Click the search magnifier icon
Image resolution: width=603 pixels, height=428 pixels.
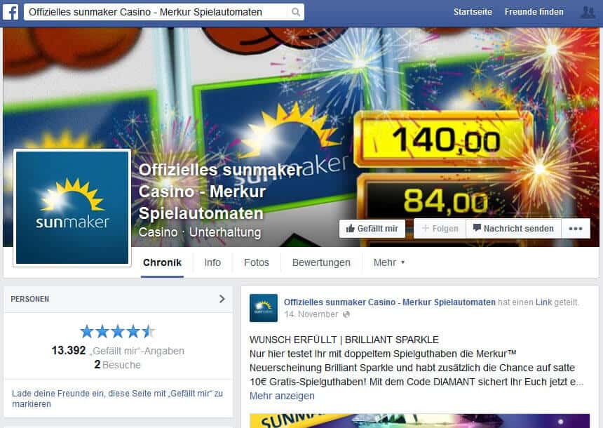click(295, 13)
